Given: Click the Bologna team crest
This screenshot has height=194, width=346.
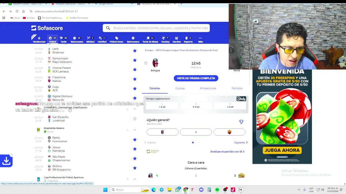Looking at the screenshot, I should (x=155, y=63).
